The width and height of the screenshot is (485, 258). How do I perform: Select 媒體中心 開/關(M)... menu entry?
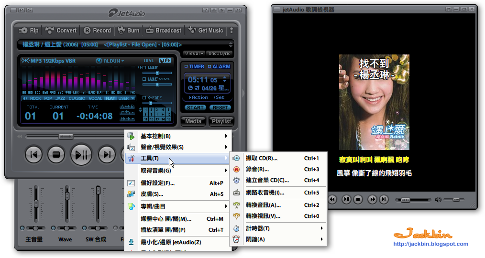click(x=179, y=219)
